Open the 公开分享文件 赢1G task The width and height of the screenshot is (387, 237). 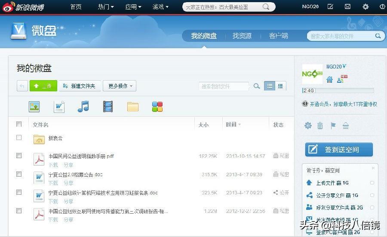pos(337,196)
